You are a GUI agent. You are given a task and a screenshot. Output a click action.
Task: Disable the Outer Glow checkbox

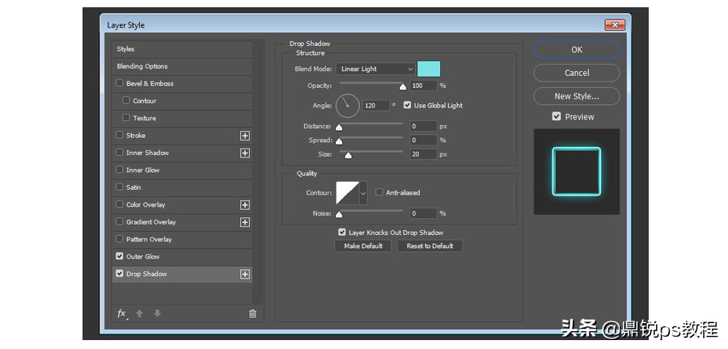[x=120, y=256]
